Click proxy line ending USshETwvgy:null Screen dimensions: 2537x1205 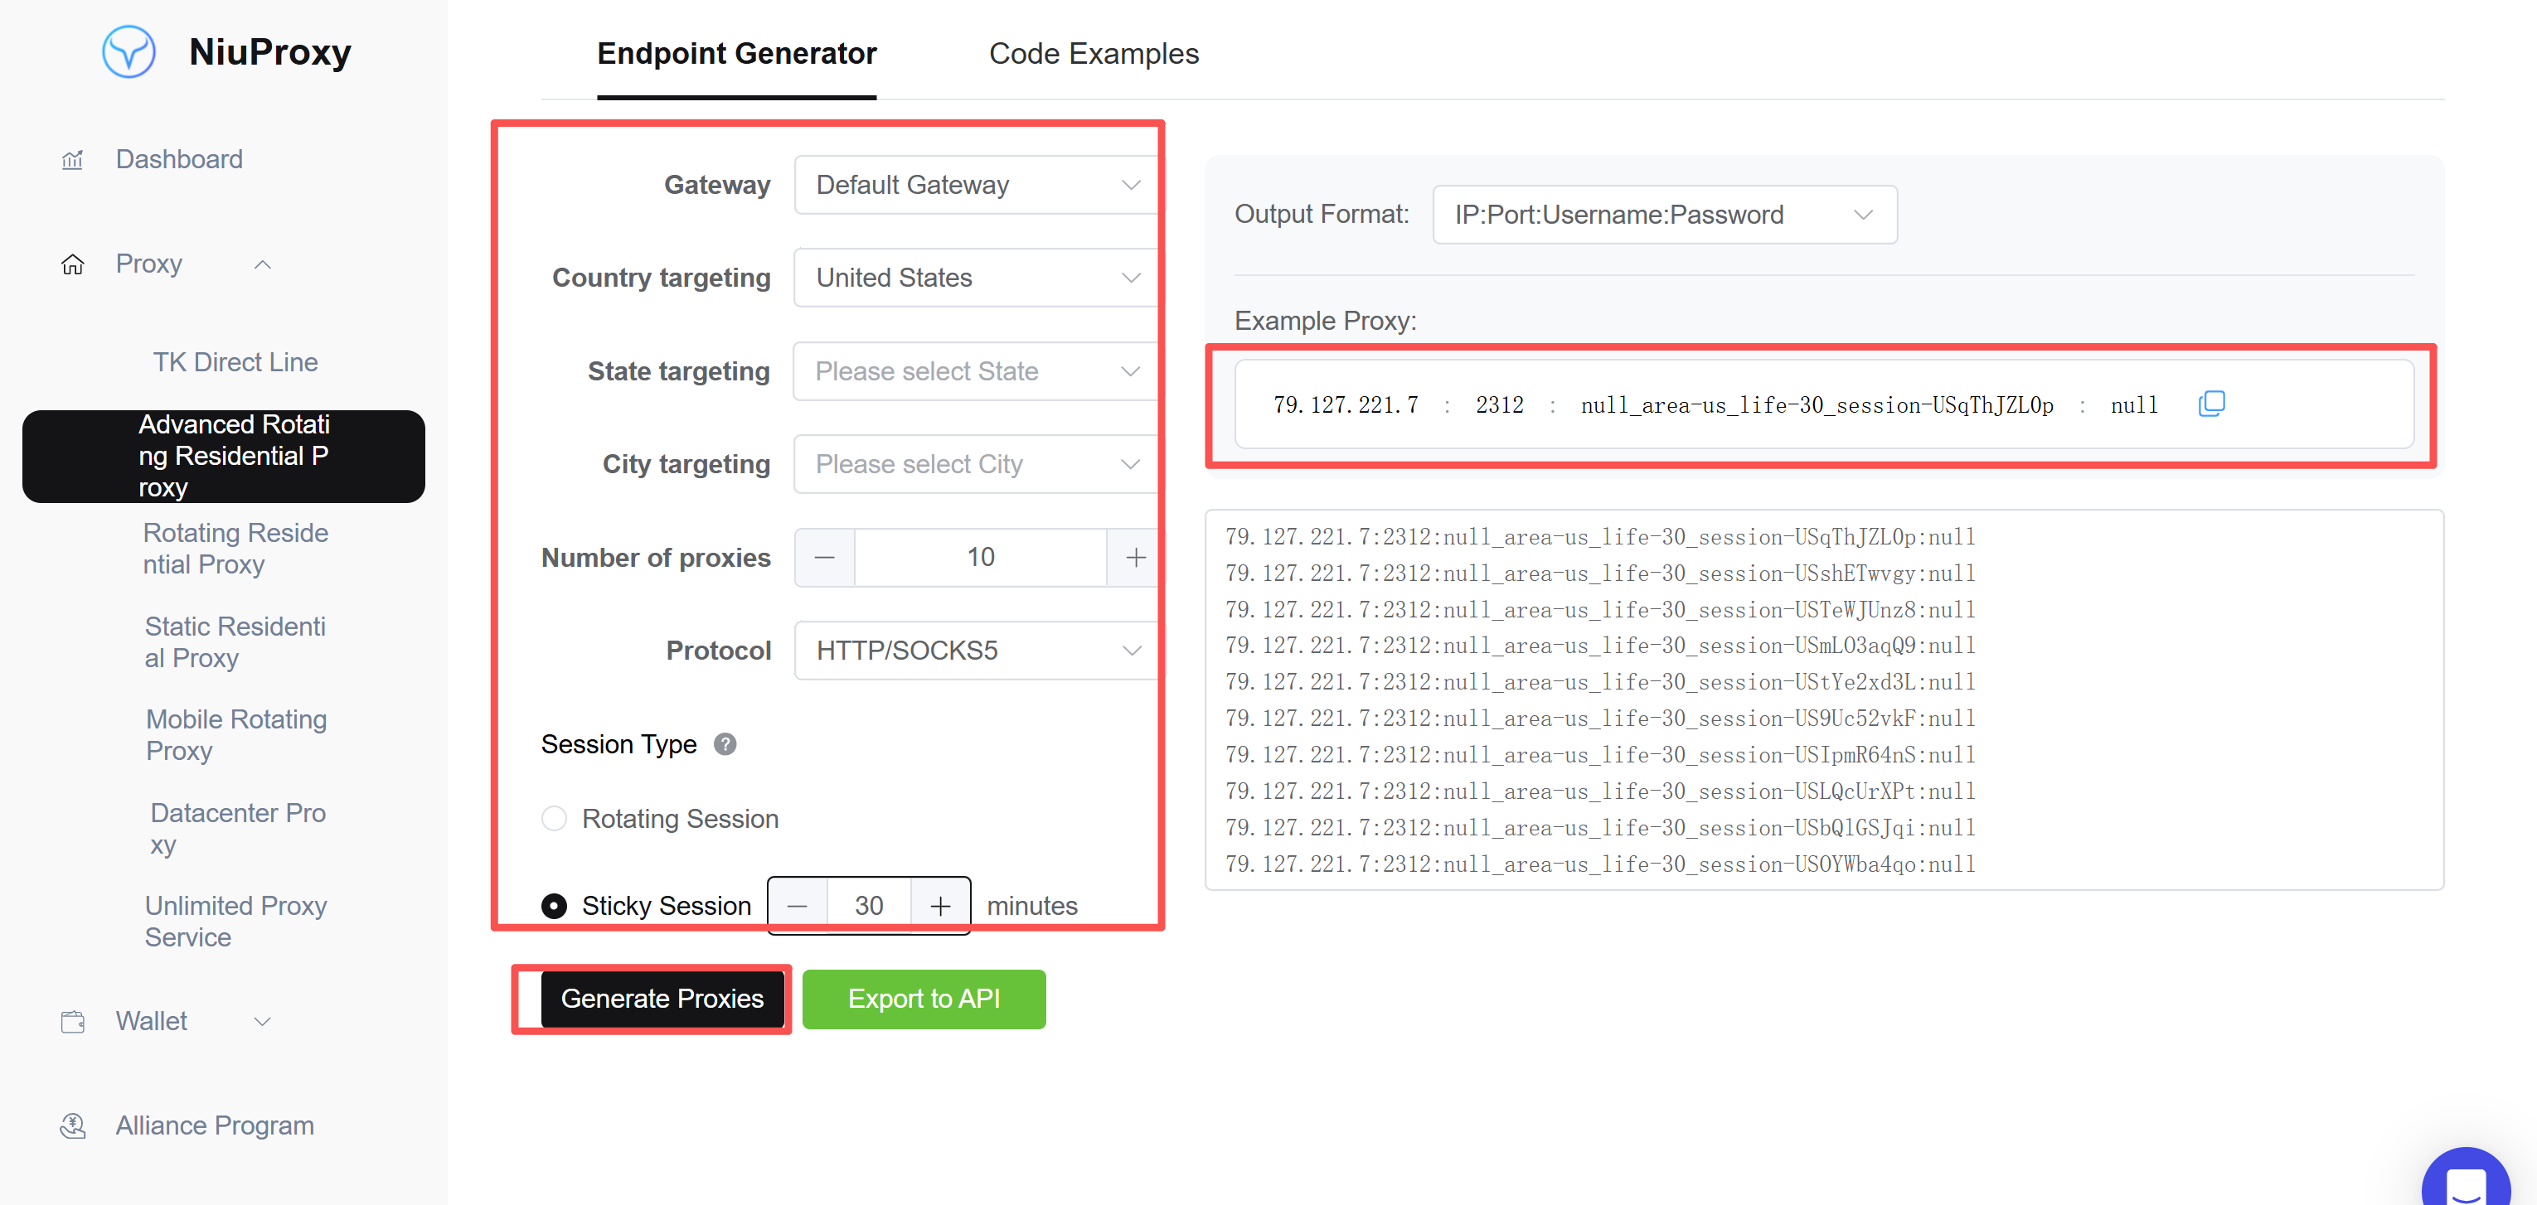(1600, 573)
